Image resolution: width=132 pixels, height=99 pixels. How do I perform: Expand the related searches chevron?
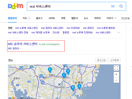(119, 32)
